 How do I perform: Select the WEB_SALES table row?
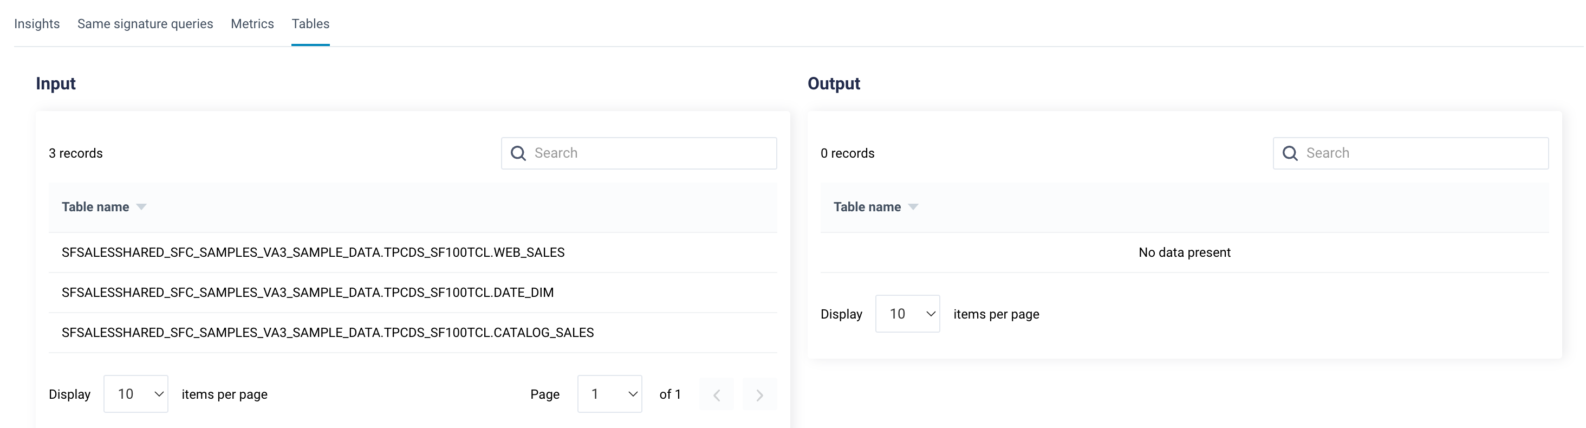[x=313, y=252]
